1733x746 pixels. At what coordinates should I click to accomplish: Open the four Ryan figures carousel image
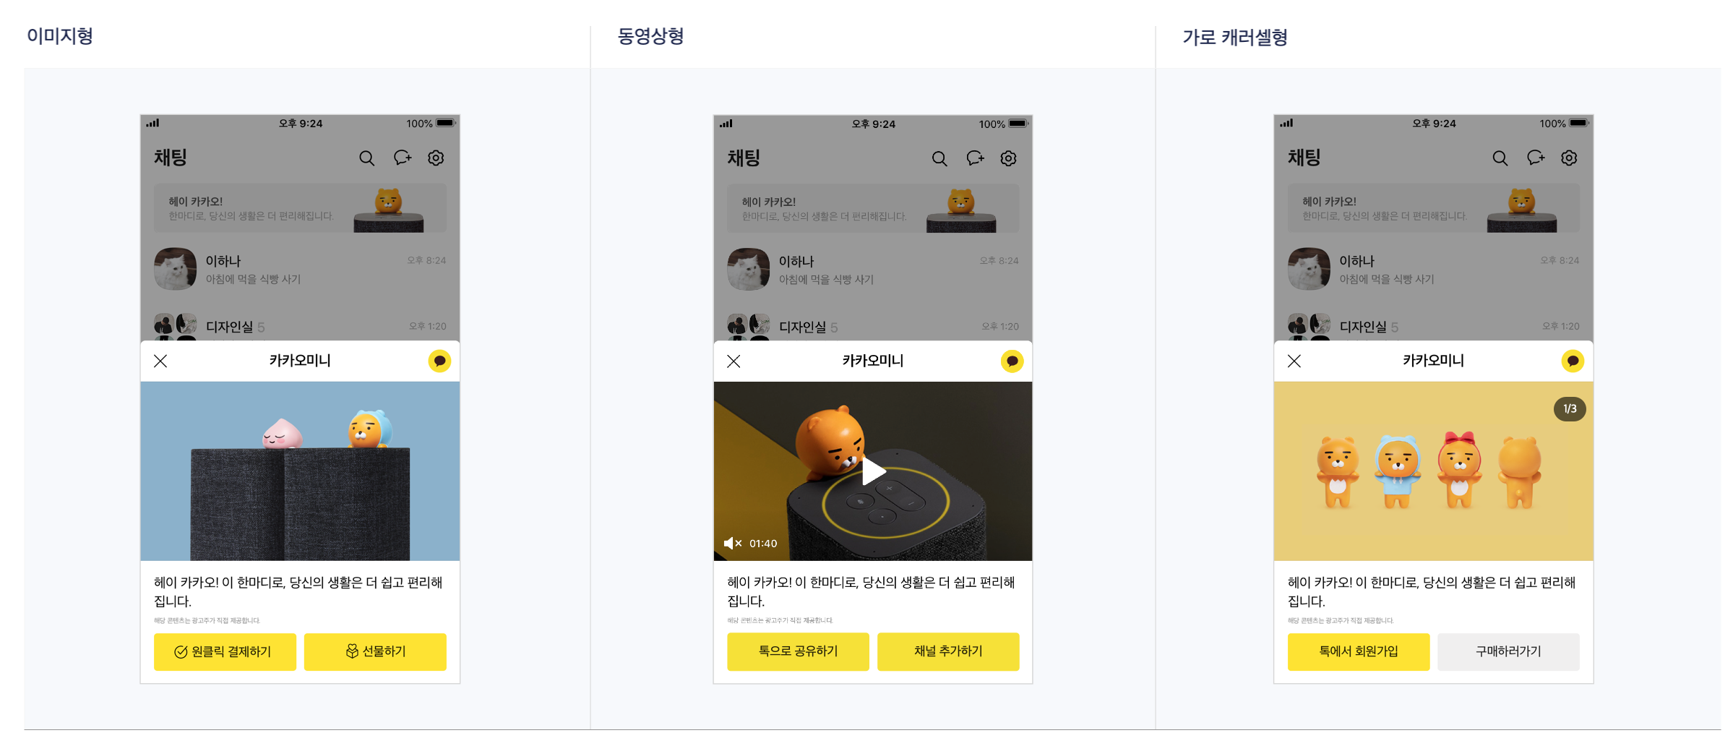pyautogui.click(x=1433, y=471)
